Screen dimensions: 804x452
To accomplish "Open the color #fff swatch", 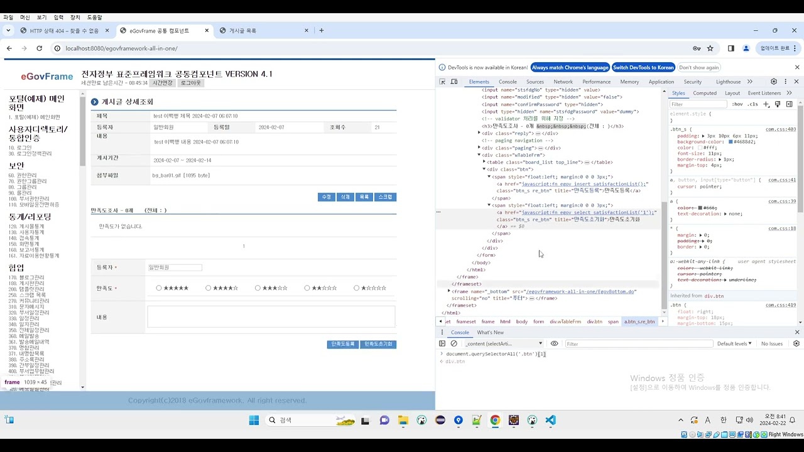I will coord(700,148).
